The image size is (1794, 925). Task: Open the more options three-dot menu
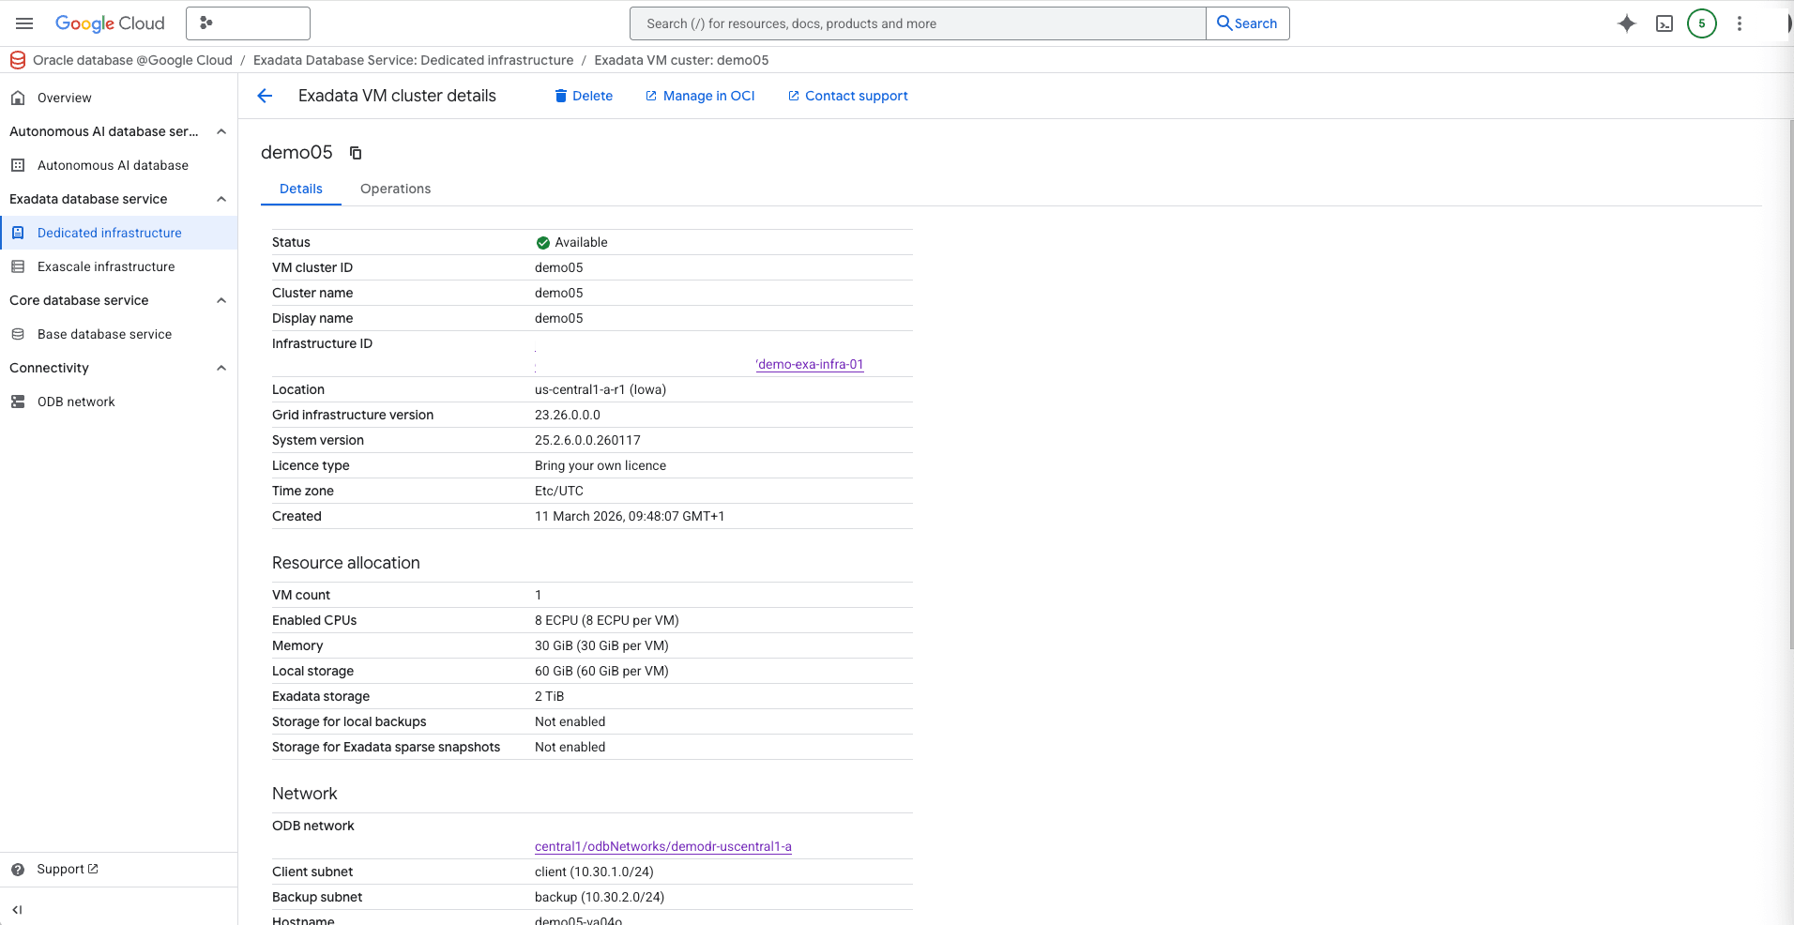1741,23
